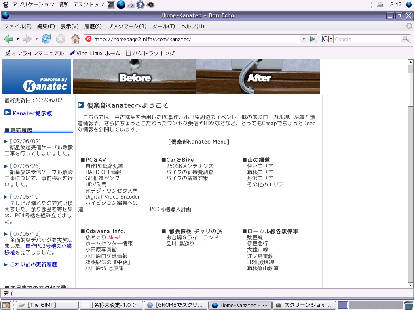Open mail client icon in top panel
Image resolution: width=414 pixels, height=310 pixels.
(x=131, y=5)
